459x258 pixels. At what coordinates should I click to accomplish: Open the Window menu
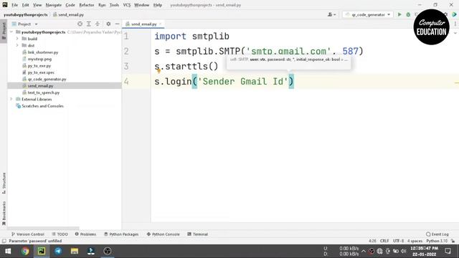[142, 5]
